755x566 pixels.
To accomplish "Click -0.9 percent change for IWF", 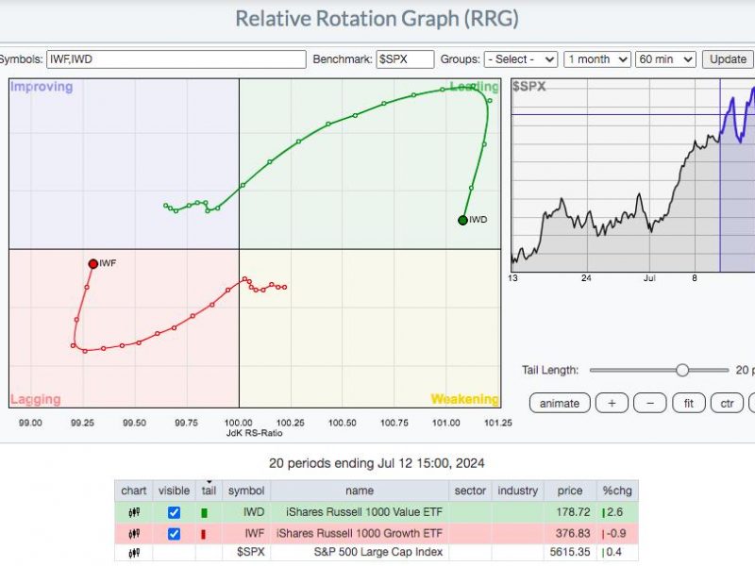I will pos(616,533).
